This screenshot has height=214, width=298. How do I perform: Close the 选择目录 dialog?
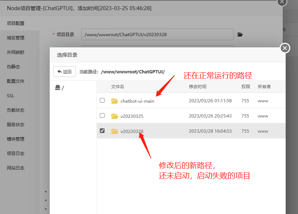pyautogui.click(x=285, y=48)
